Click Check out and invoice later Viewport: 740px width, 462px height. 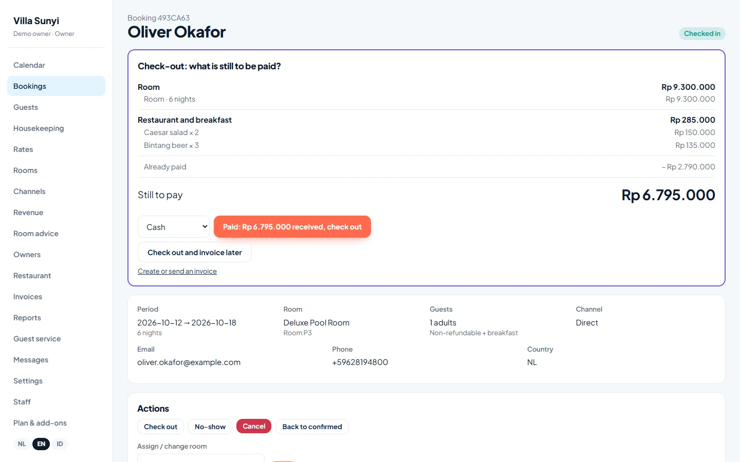click(x=195, y=253)
